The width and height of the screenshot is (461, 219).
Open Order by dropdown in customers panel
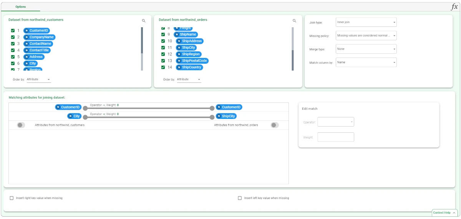click(38, 79)
